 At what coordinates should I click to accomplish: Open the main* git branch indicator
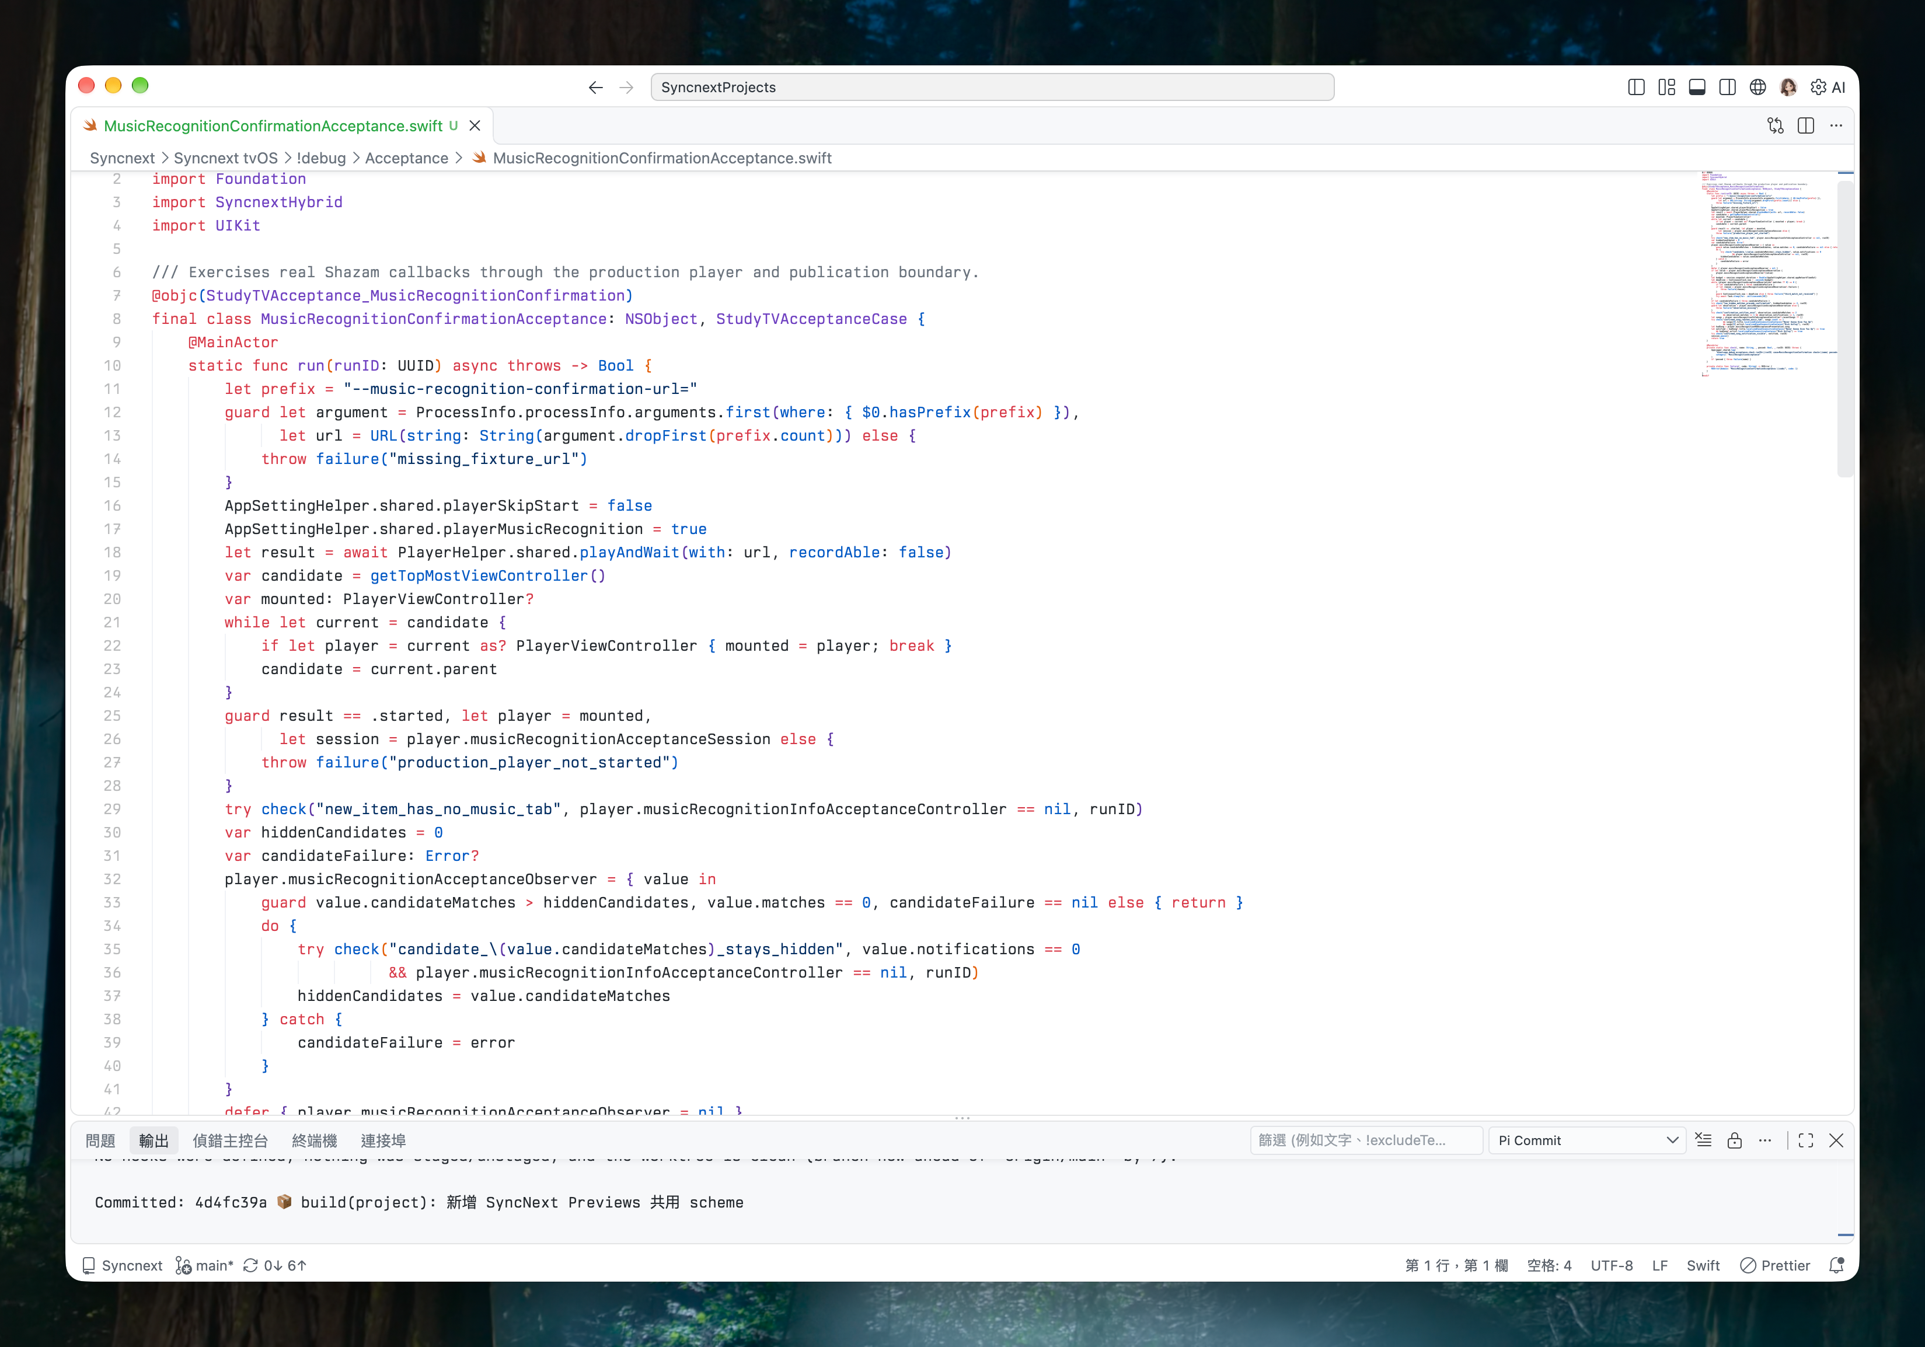[204, 1266]
